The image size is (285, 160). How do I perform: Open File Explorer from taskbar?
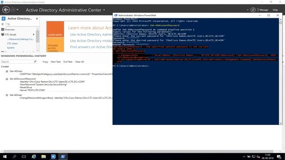pyautogui.click(x=44, y=156)
